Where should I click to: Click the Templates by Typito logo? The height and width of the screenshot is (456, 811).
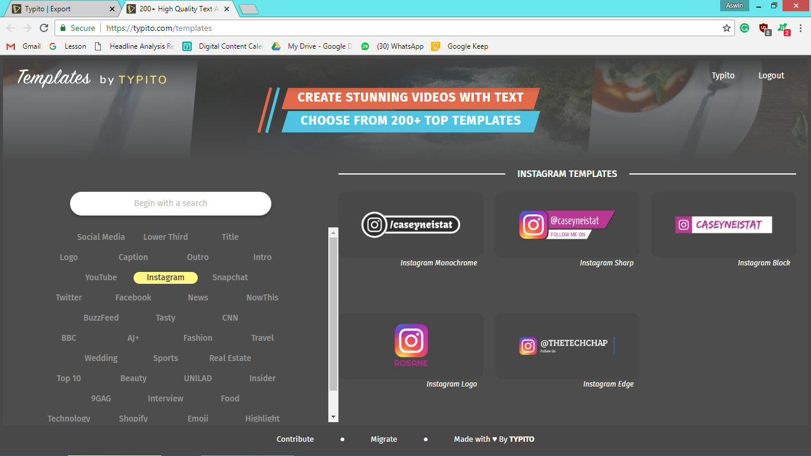(x=92, y=78)
